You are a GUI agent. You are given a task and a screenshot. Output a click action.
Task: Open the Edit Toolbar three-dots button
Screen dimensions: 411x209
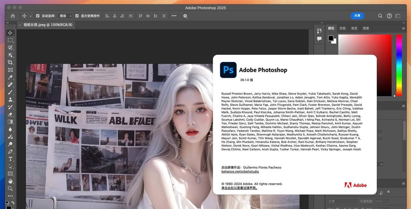click(x=10, y=196)
